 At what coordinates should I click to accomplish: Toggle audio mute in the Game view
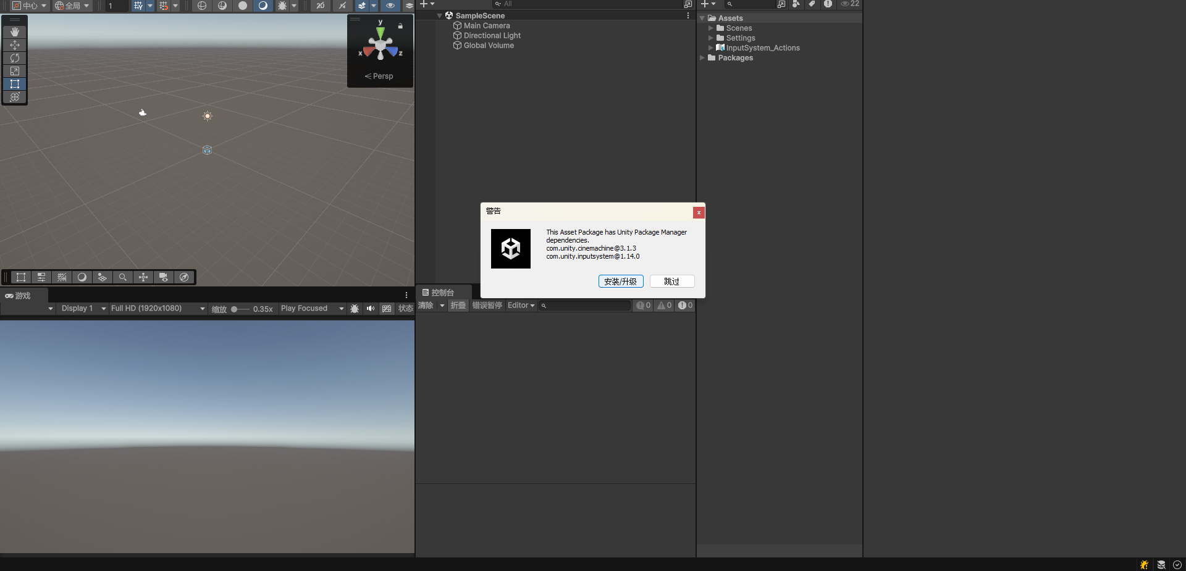(371, 309)
